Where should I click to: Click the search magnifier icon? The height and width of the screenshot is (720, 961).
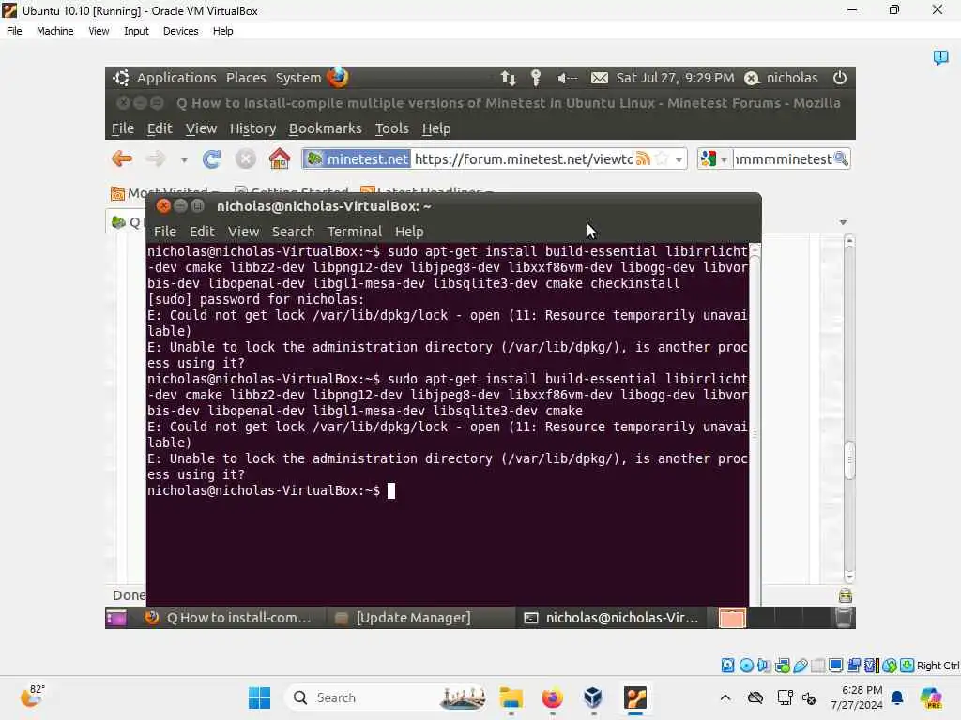[x=841, y=159]
